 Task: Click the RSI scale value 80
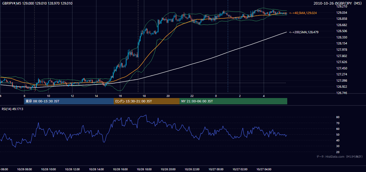[x=338, y=117]
